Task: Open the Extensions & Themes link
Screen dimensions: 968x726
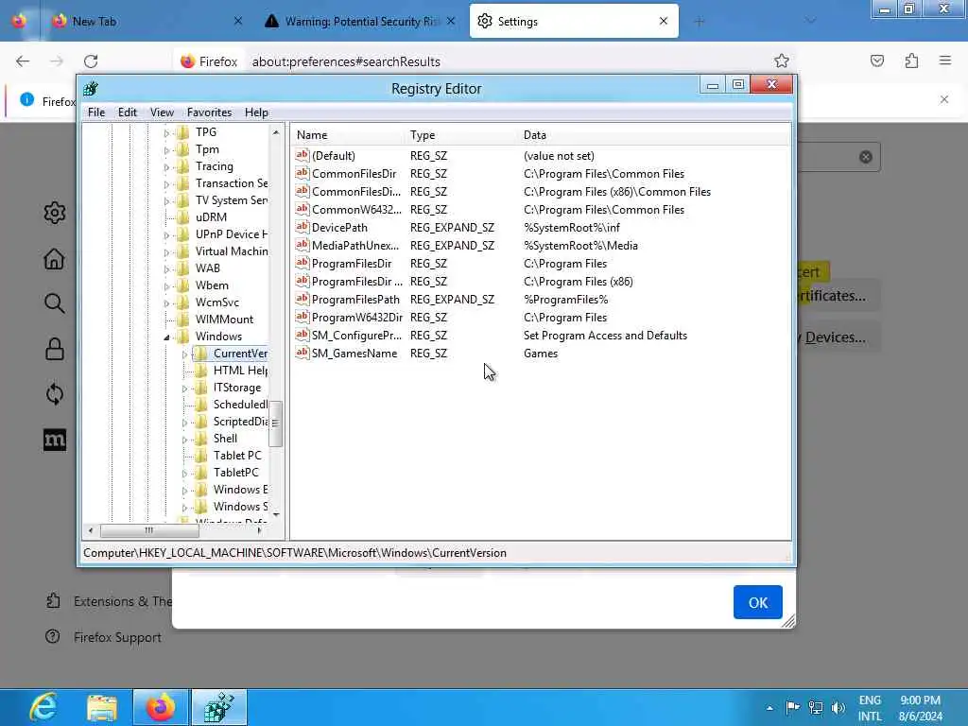Action: click(x=110, y=601)
